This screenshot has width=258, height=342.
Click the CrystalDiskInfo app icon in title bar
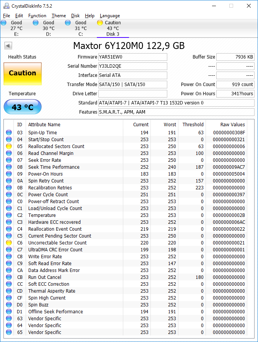click(7, 6)
